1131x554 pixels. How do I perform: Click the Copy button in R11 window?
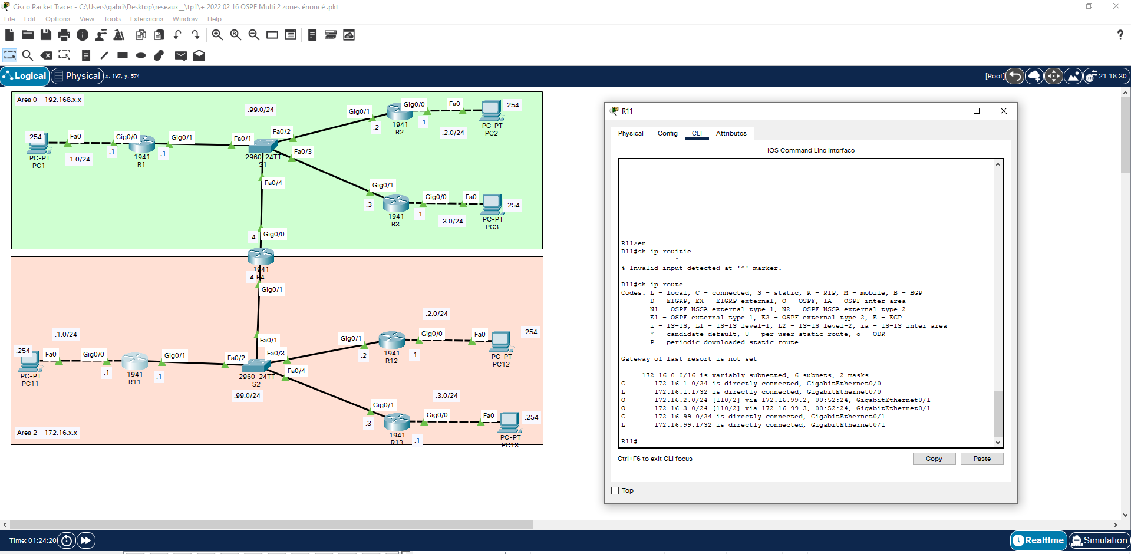(x=934, y=459)
